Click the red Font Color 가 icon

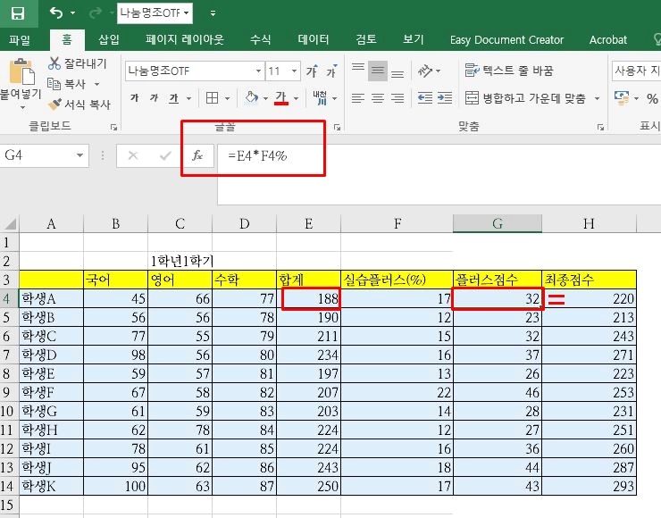tap(281, 97)
